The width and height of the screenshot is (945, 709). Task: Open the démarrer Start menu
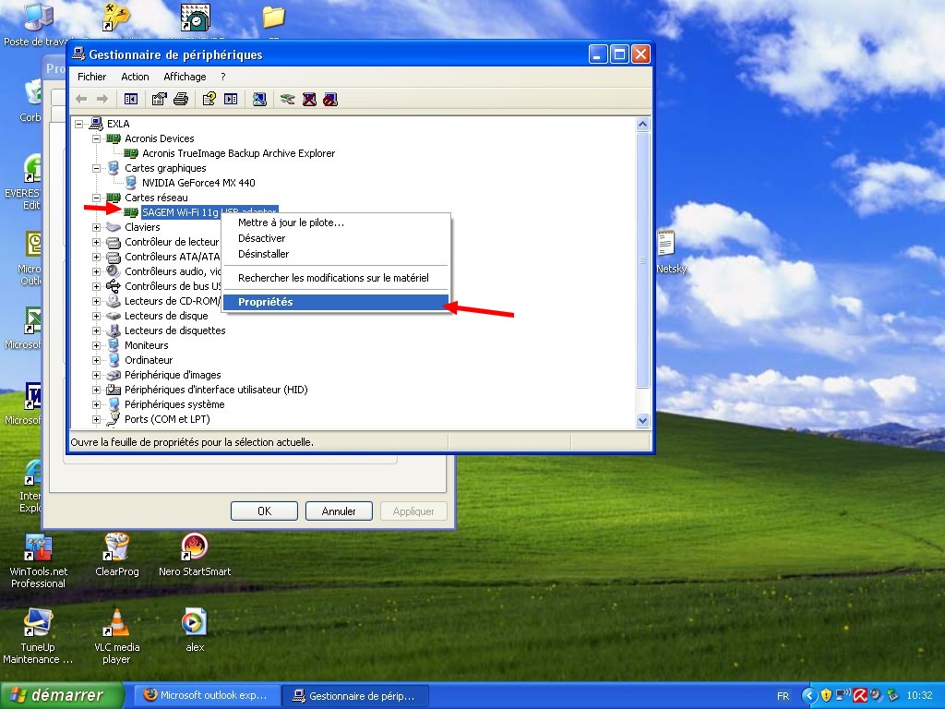click(x=62, y=695)
